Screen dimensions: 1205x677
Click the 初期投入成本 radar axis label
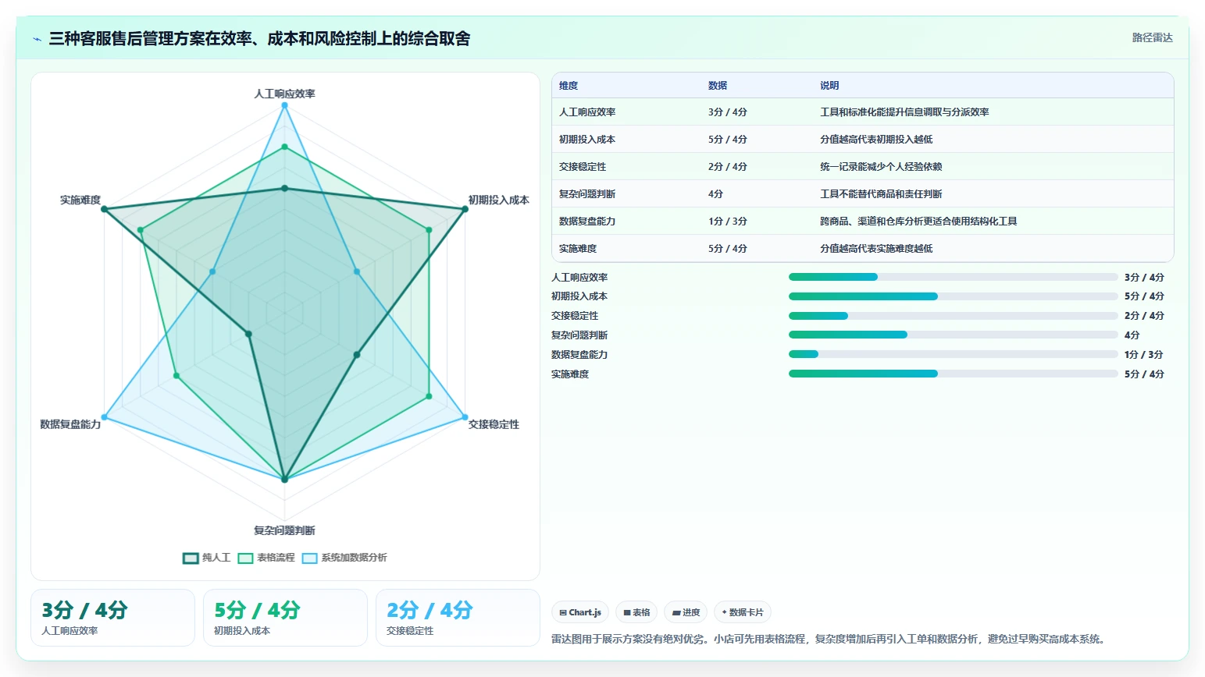tap(498, 200)
